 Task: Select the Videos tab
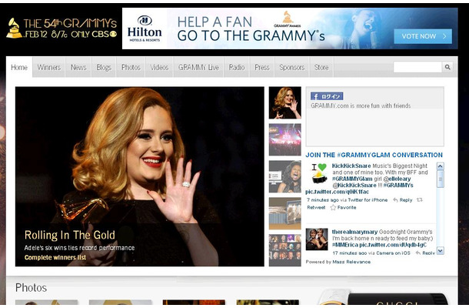click(159, 68)
